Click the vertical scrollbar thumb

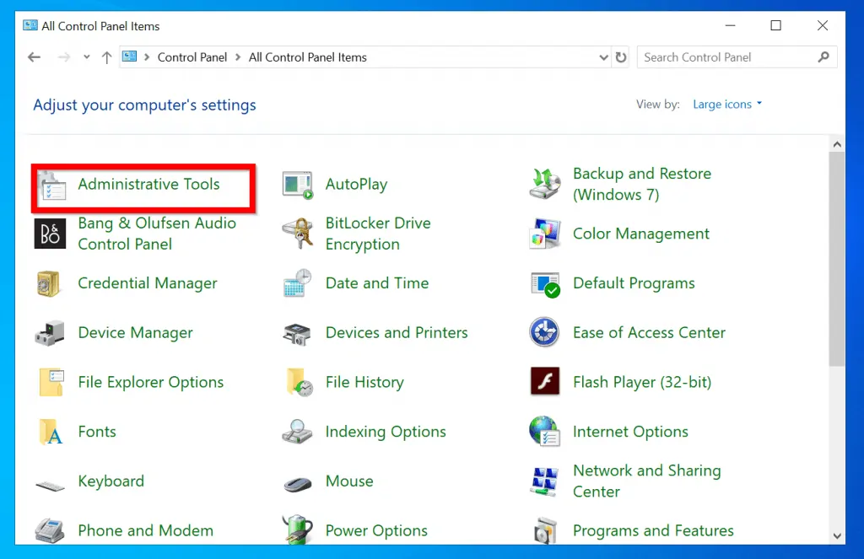coord(836,259)
